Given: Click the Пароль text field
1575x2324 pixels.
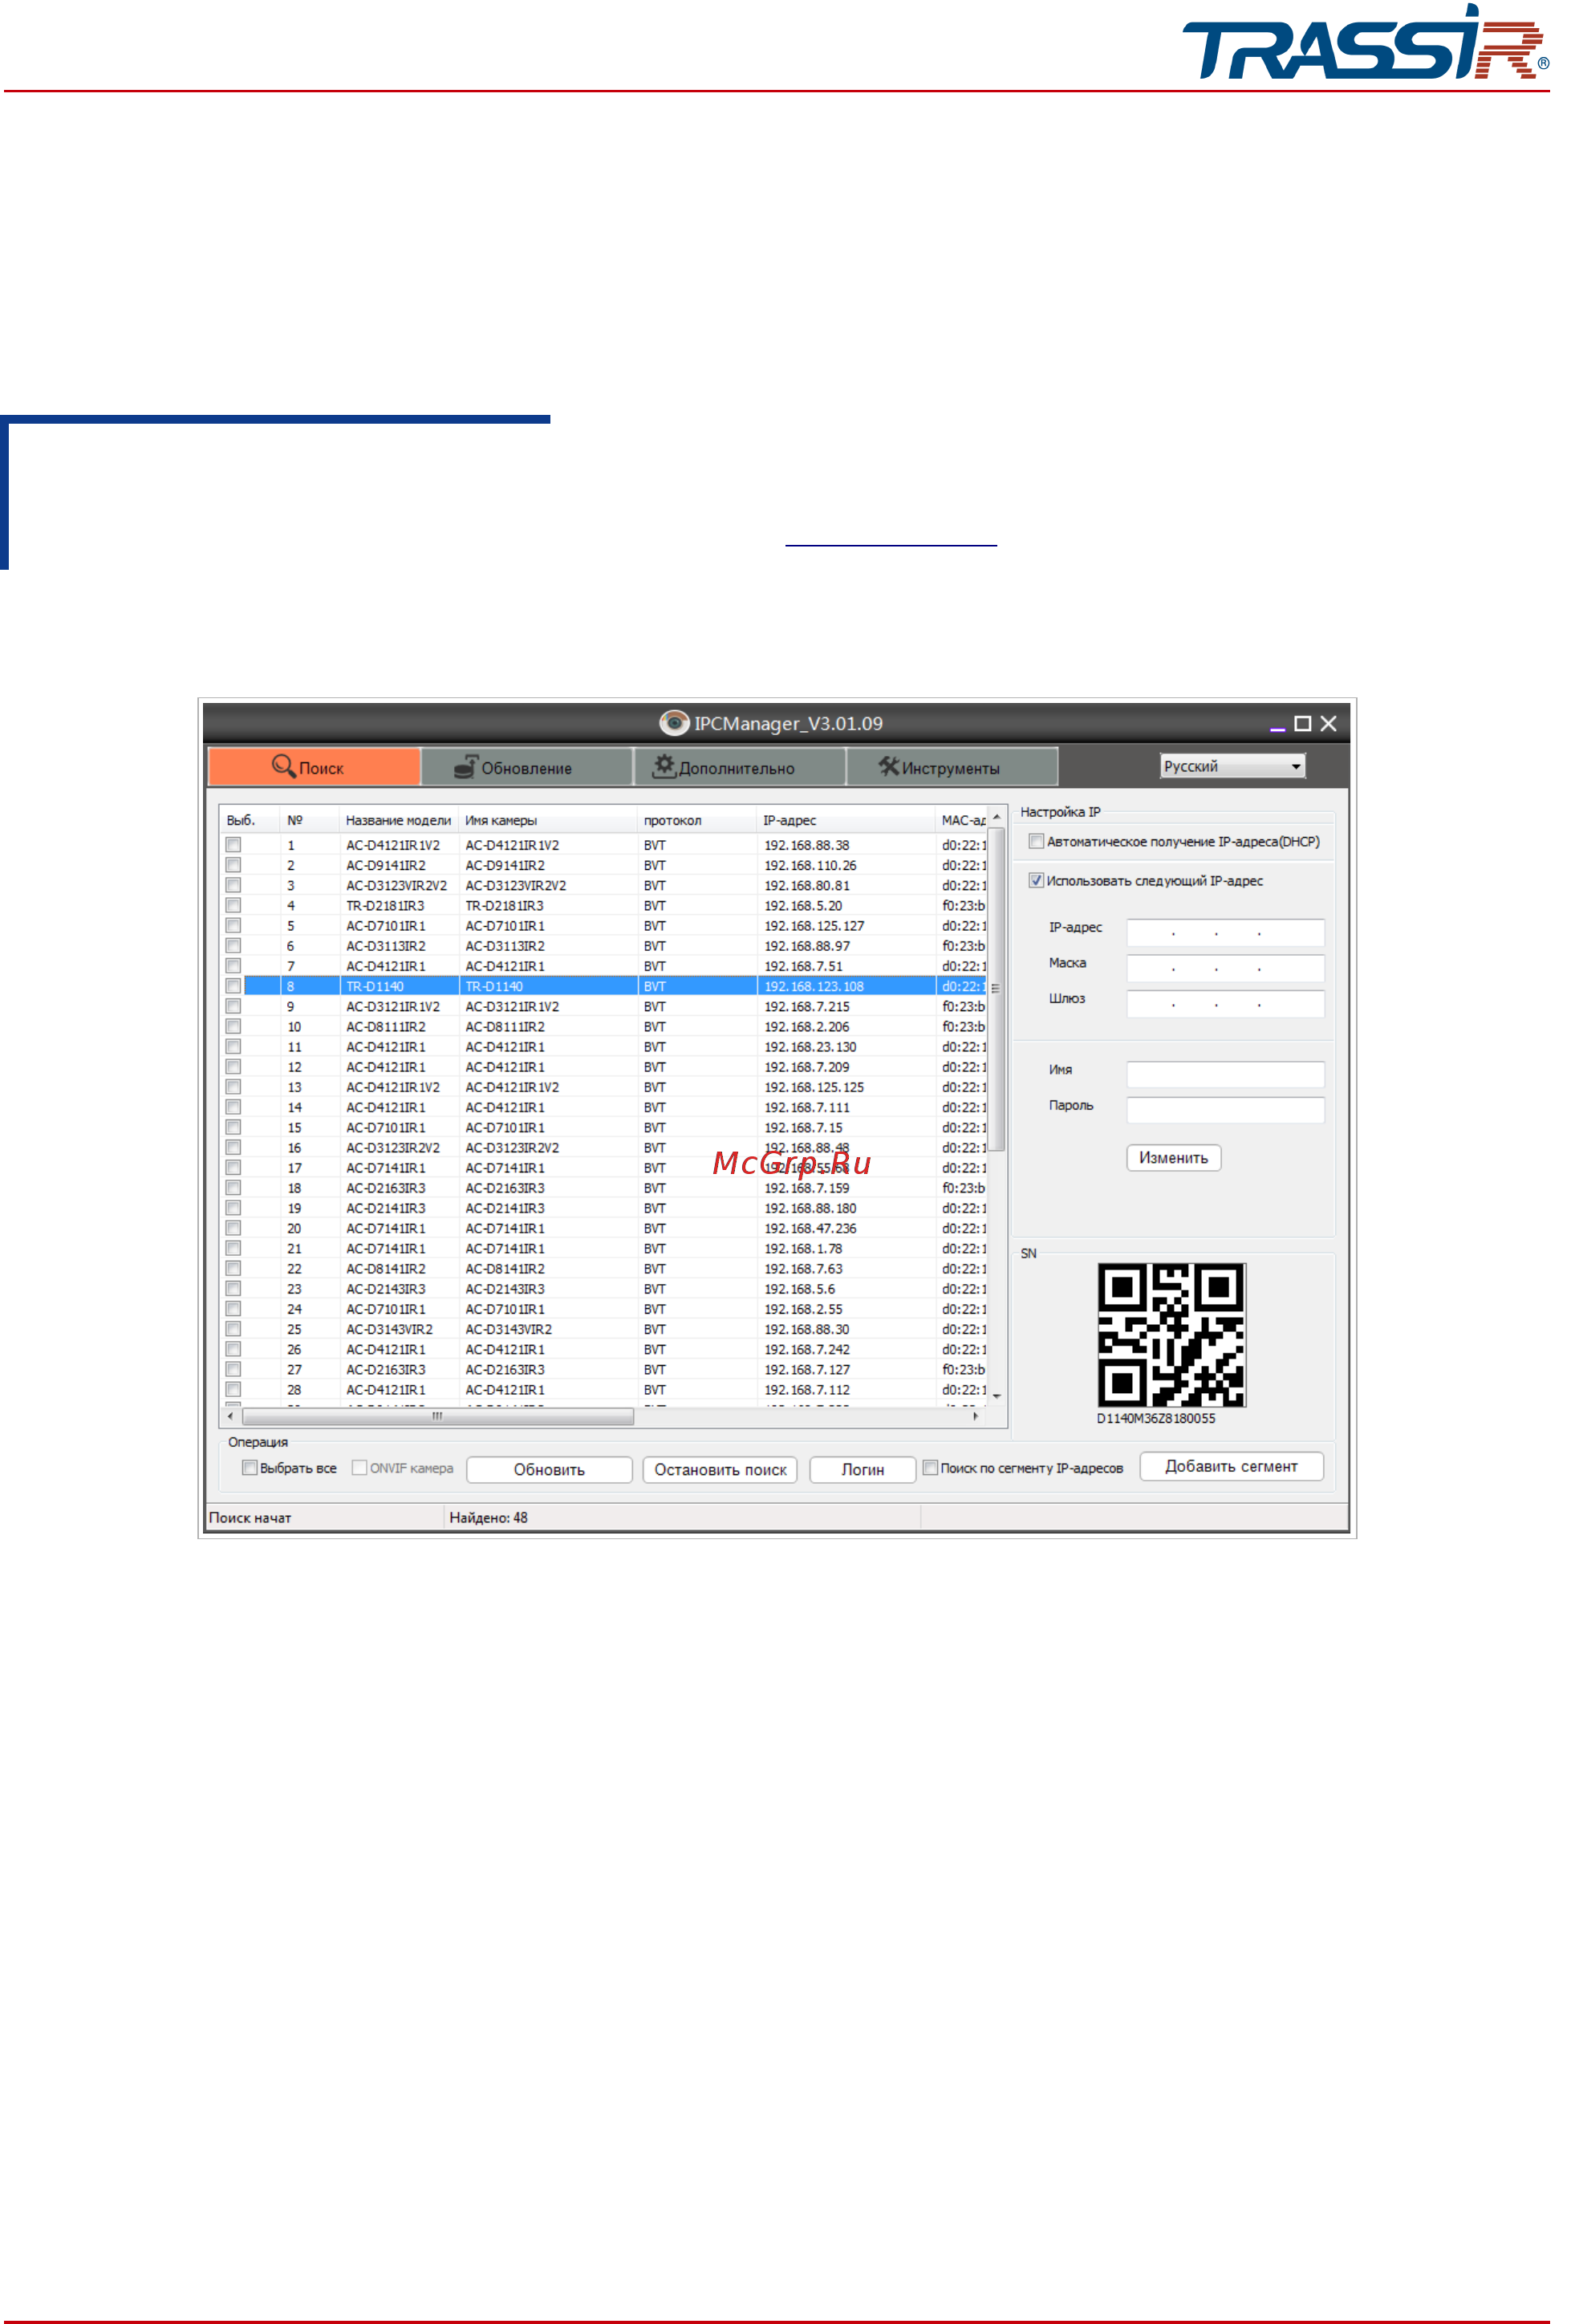Looking at the screenshot, I should tap(1225, 1110).
